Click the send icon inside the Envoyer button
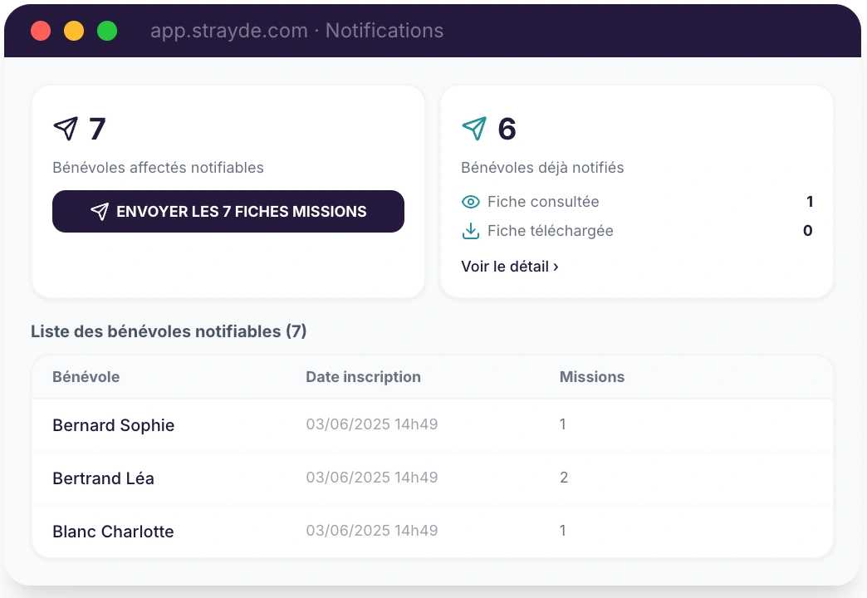The image size is (867, 598). click(x=101, y=211)
